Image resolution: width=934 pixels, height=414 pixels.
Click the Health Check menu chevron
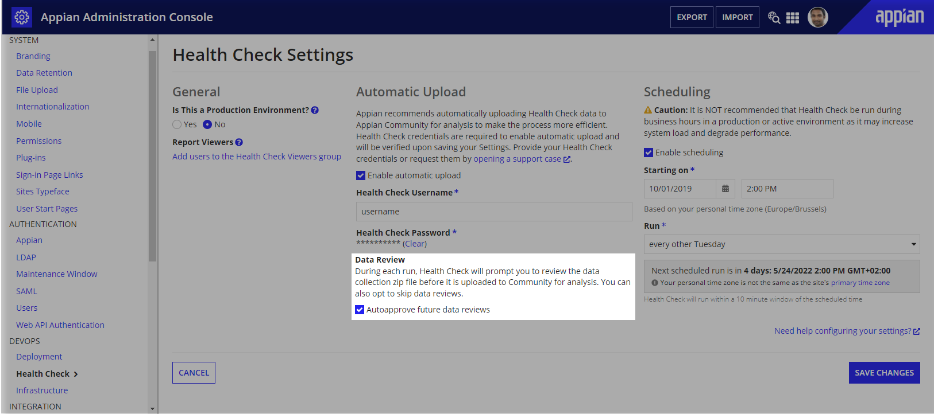[75, 374]
